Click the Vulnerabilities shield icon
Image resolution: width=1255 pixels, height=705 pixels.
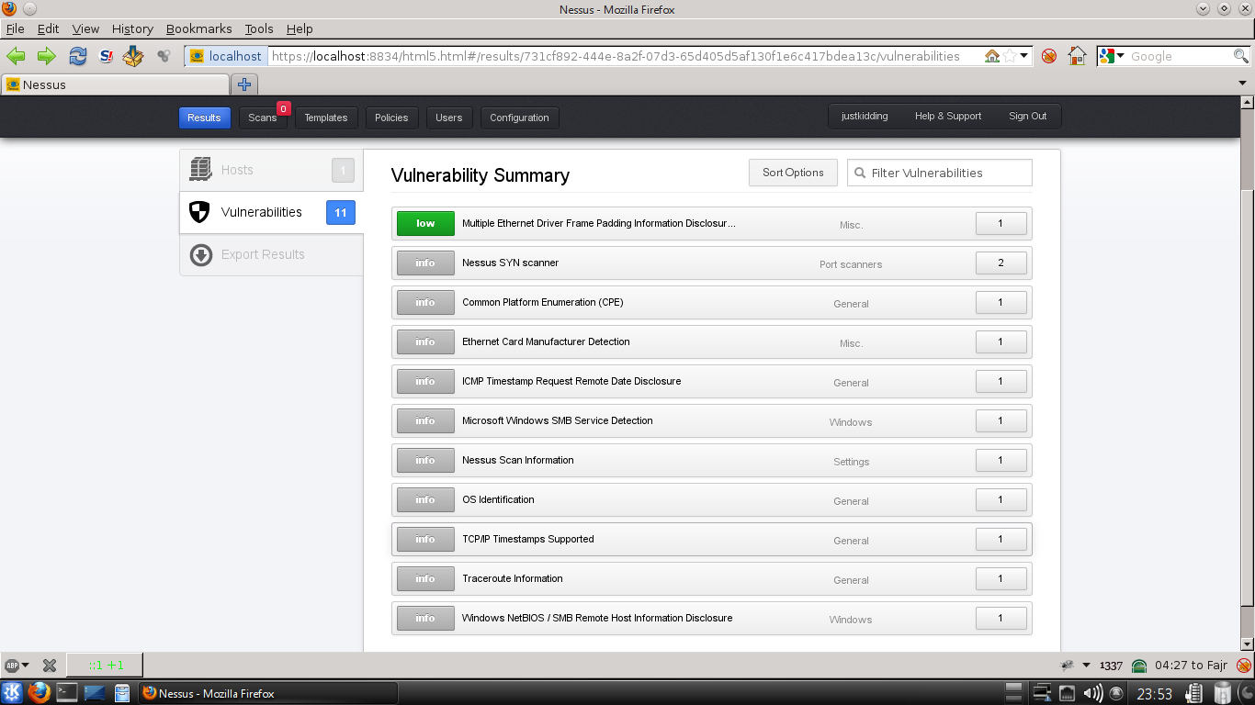tap(199, 212)
